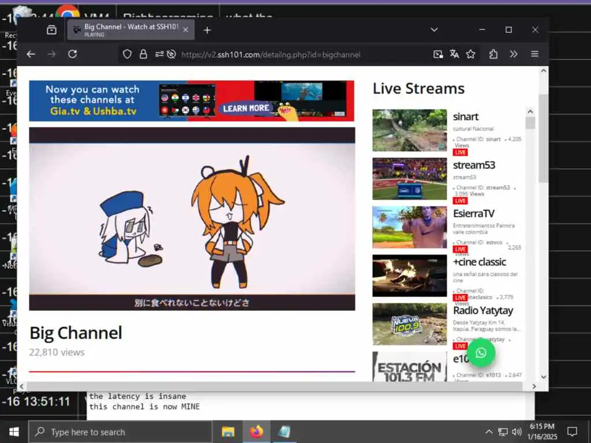591x443 pixels.
Task: Reload the ssh101 page
Action: [x=72, y=54]
